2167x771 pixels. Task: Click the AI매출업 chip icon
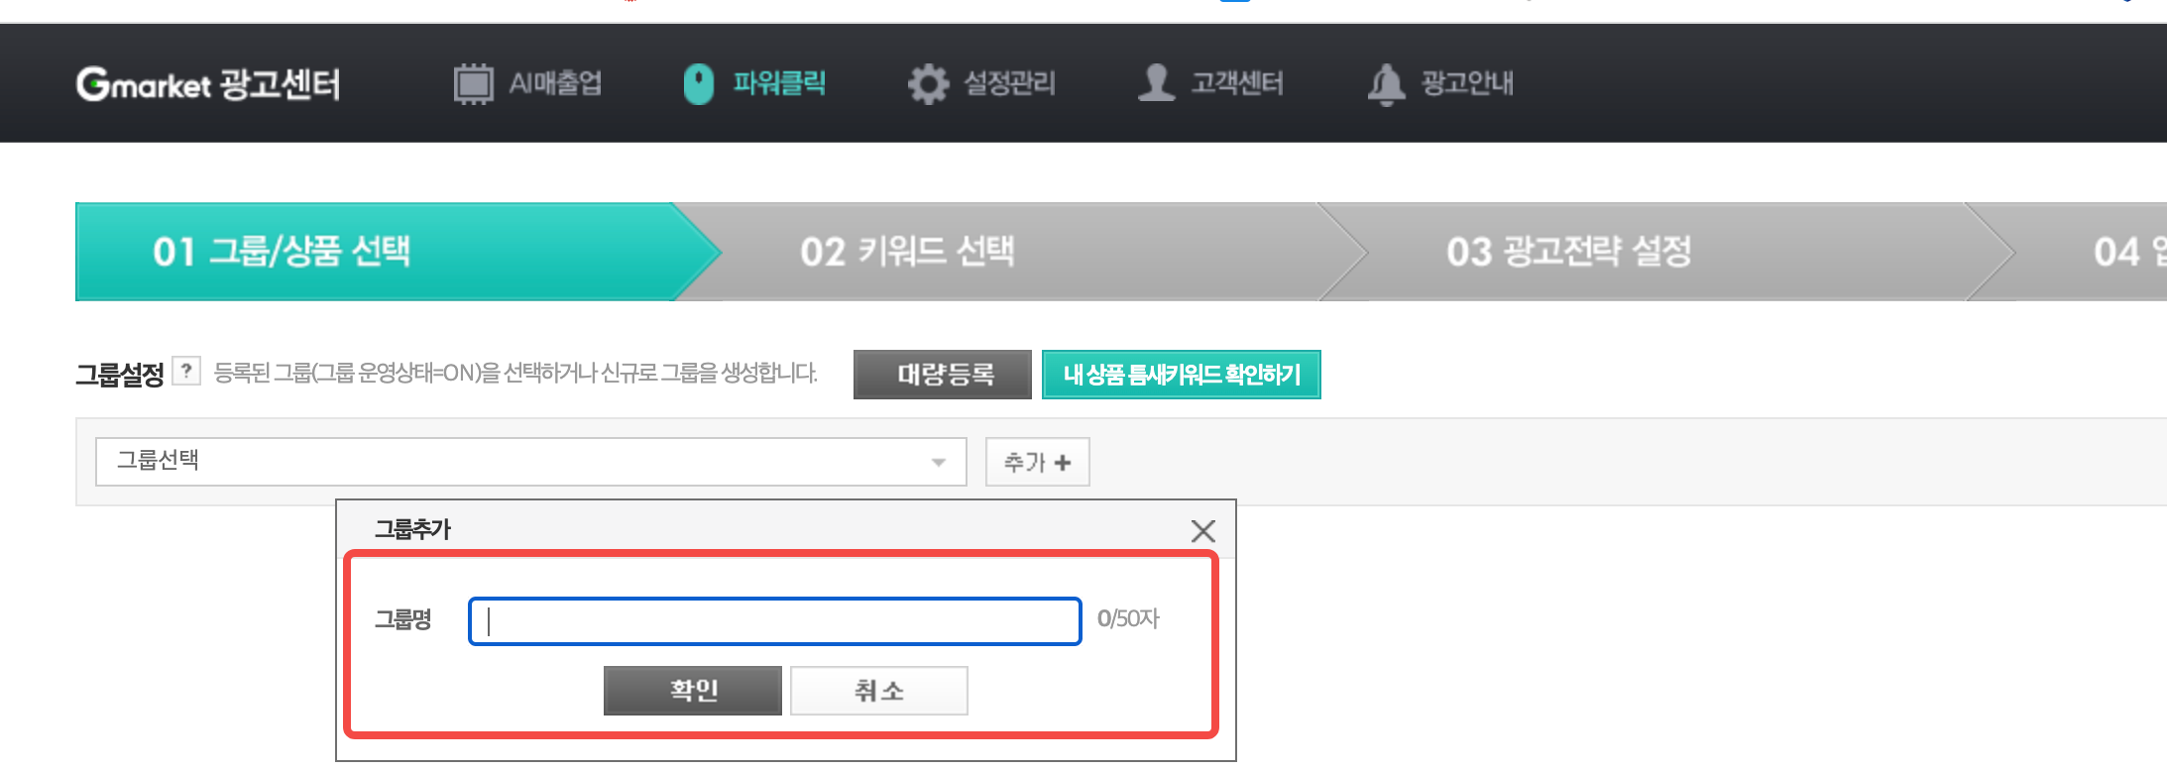473,83
